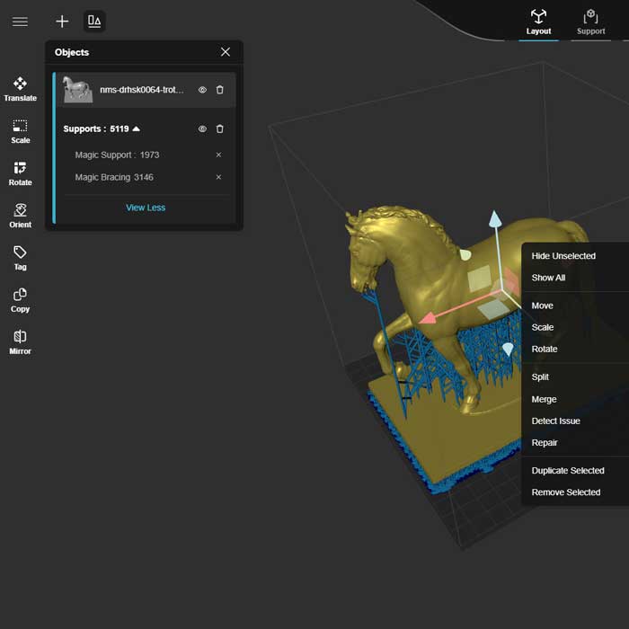This screenshot has width=629, height=629.
Task: Remove the Magic Bracing 3146 entry
Action: 218,177
